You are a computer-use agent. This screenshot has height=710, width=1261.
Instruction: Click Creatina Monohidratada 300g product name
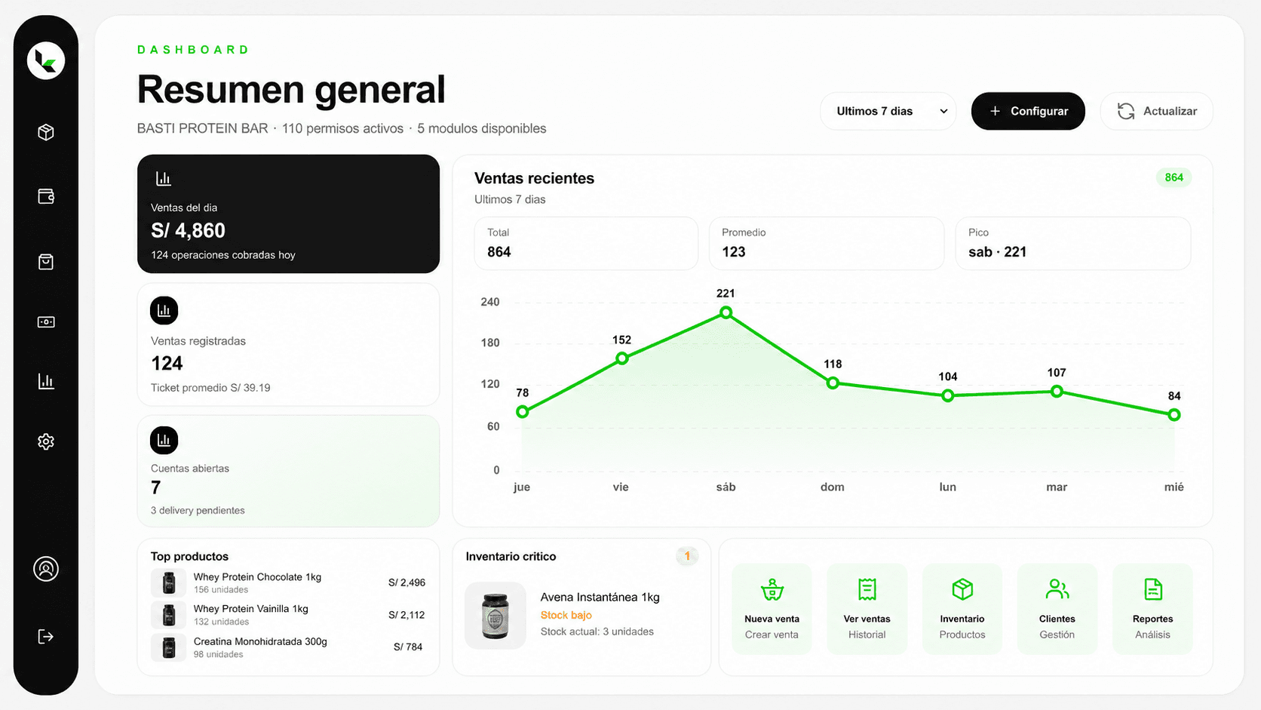(260, 641)
